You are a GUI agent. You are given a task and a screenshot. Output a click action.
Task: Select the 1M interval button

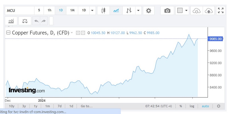click(72, 10)
